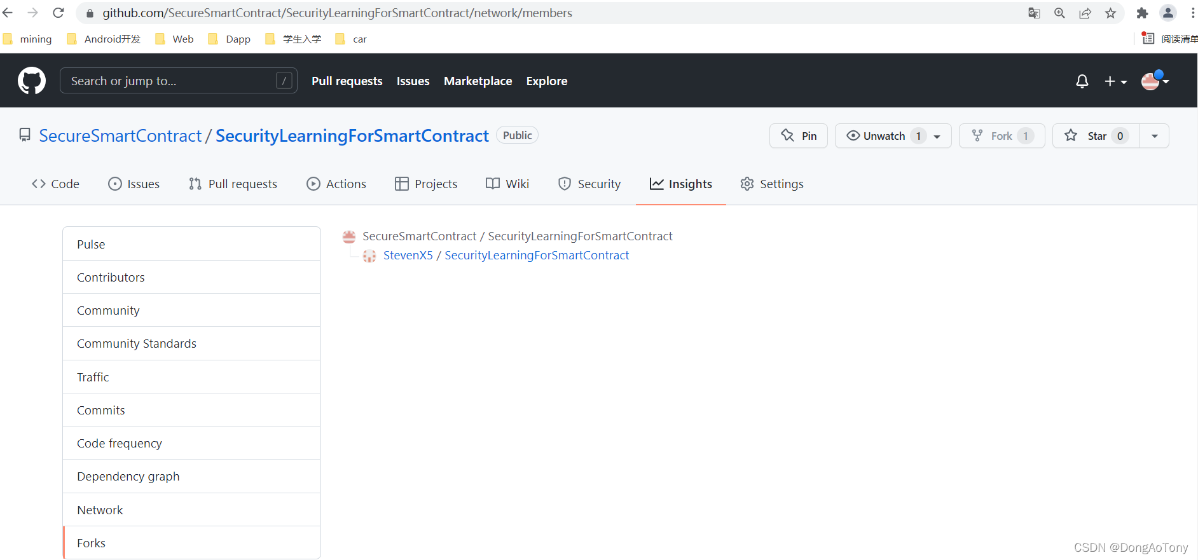Open Community Standards in the sidebar

191,343
